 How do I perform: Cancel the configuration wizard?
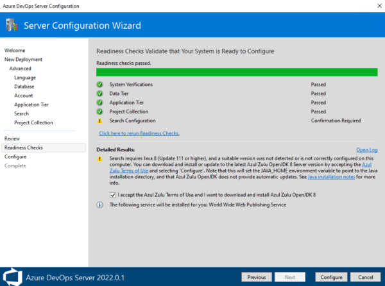point(365,277)
